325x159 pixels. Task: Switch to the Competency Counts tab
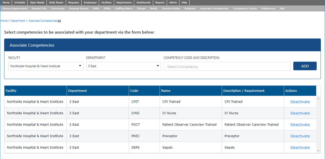click(245, 9)
